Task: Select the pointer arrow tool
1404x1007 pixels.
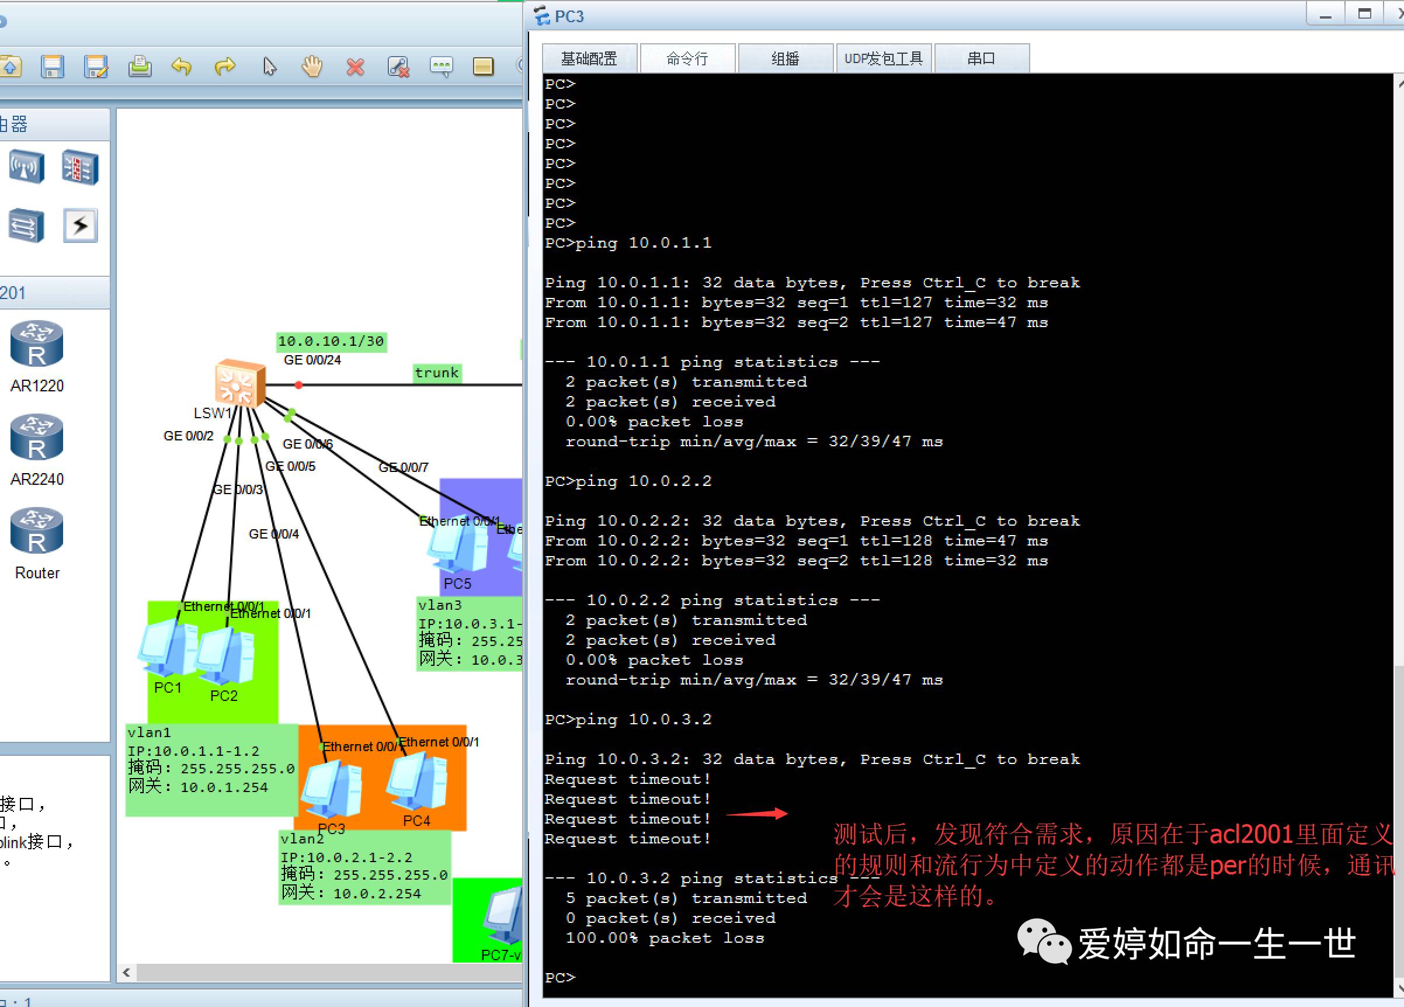Action: (x=269, y=66)
